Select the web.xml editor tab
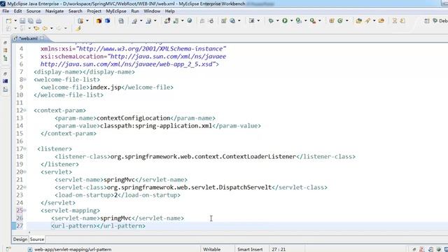 point(28,38)
